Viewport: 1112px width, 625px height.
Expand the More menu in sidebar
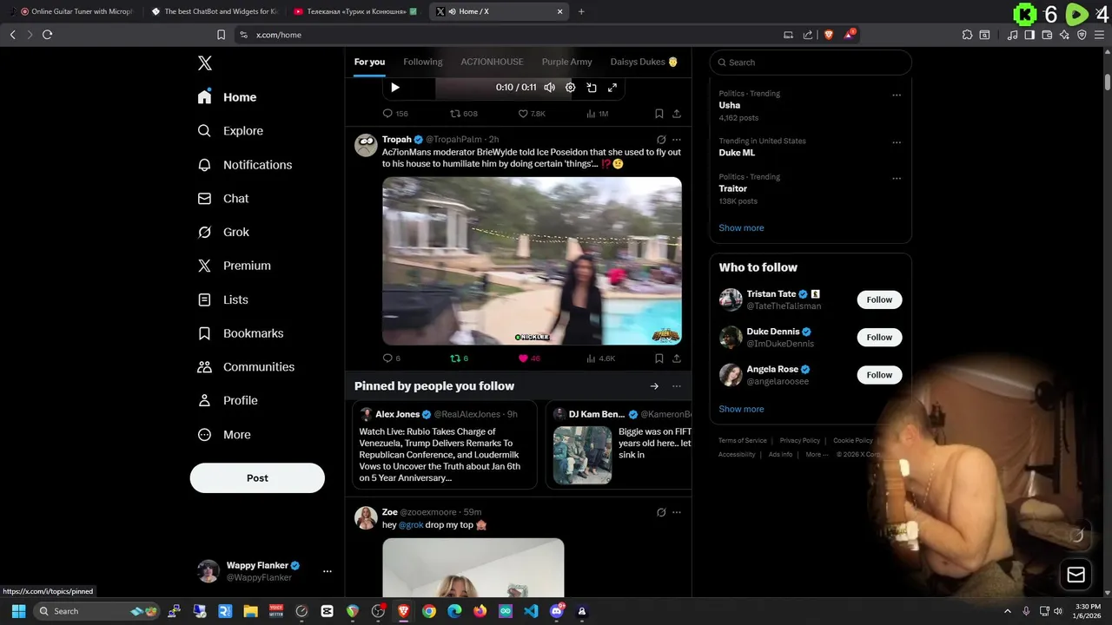click(x=224, y=435)
